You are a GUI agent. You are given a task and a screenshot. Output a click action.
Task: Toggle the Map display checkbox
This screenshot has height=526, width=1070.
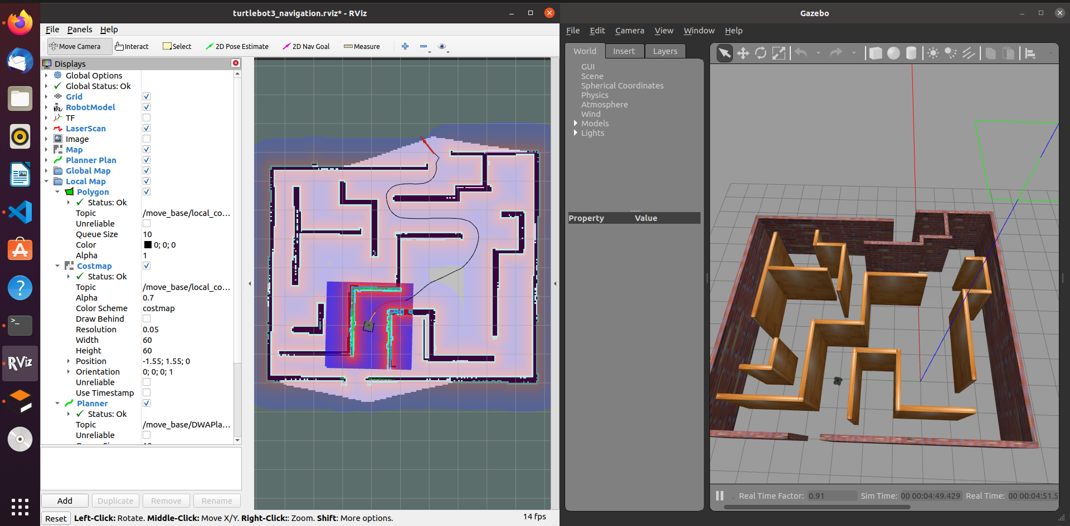click(x=147, y=149)
